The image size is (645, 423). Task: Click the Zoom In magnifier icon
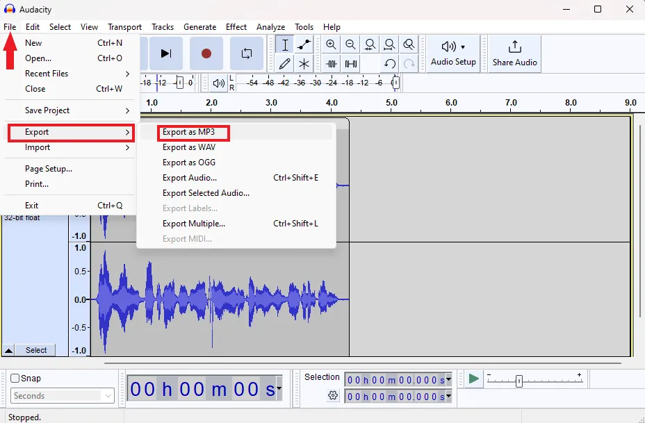pyautogui.click(x=332, y=45)
